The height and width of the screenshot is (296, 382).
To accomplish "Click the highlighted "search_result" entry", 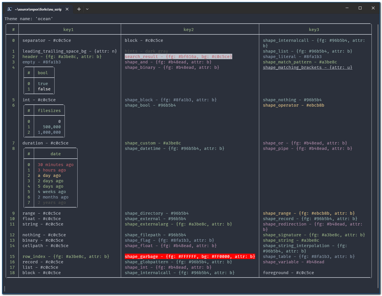I will (x=178, y=57).
